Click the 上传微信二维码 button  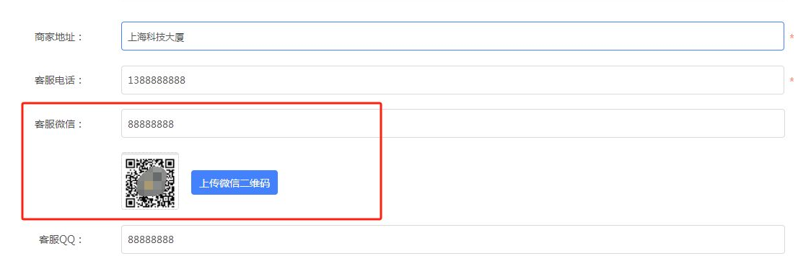pyautogui.click(x=234, y=182)
